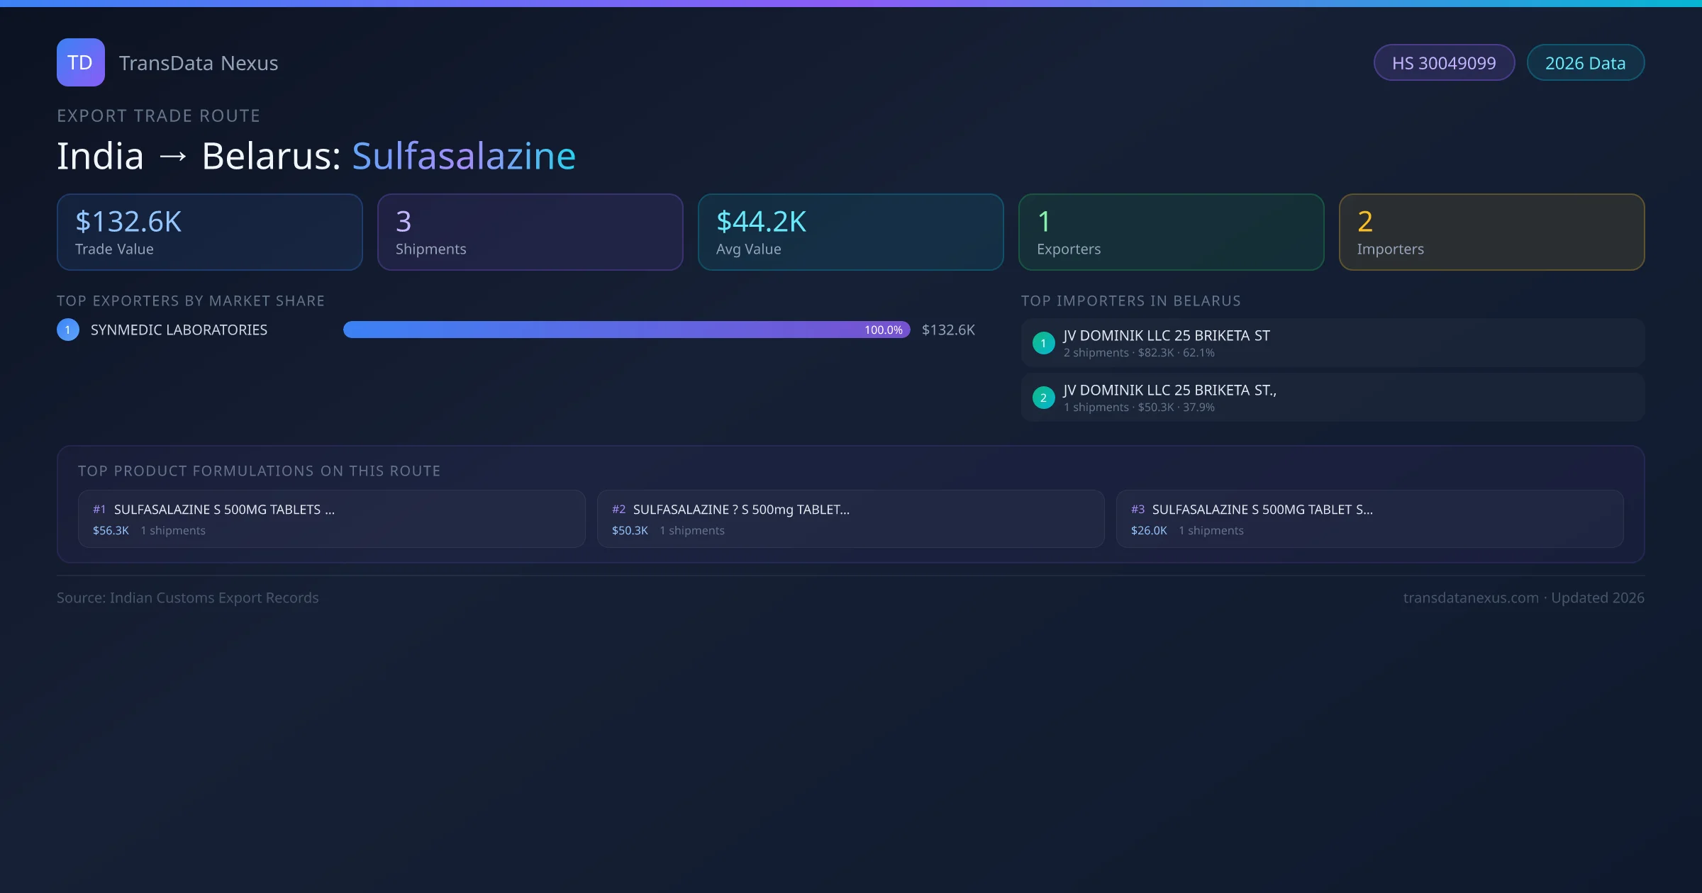Click the green rank 2 importer badge
1702x893 pixels.
pos(1043,398)
